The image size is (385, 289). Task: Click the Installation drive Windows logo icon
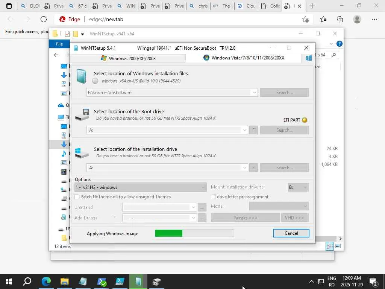point(82,153)
